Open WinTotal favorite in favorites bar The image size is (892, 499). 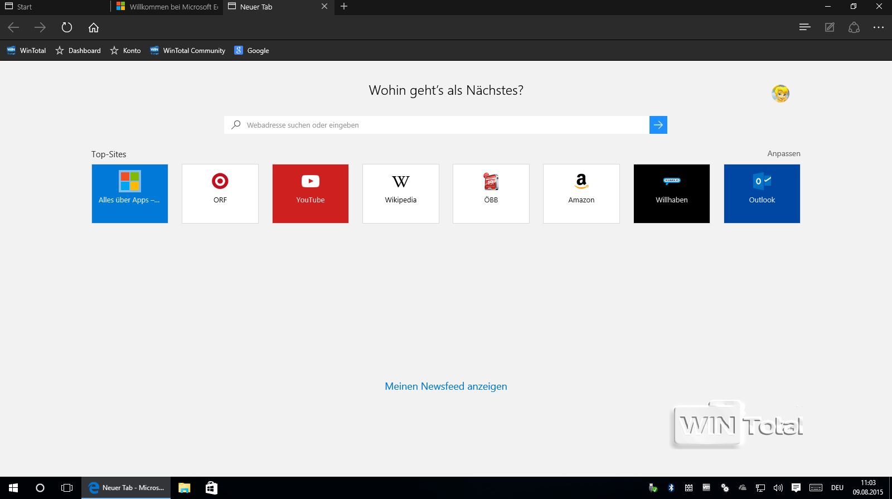point(26,50)
